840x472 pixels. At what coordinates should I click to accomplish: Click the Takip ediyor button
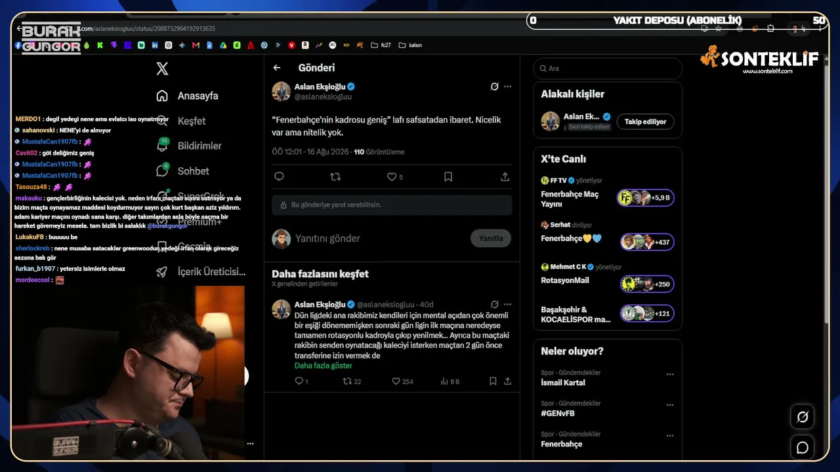coord(645,121)
